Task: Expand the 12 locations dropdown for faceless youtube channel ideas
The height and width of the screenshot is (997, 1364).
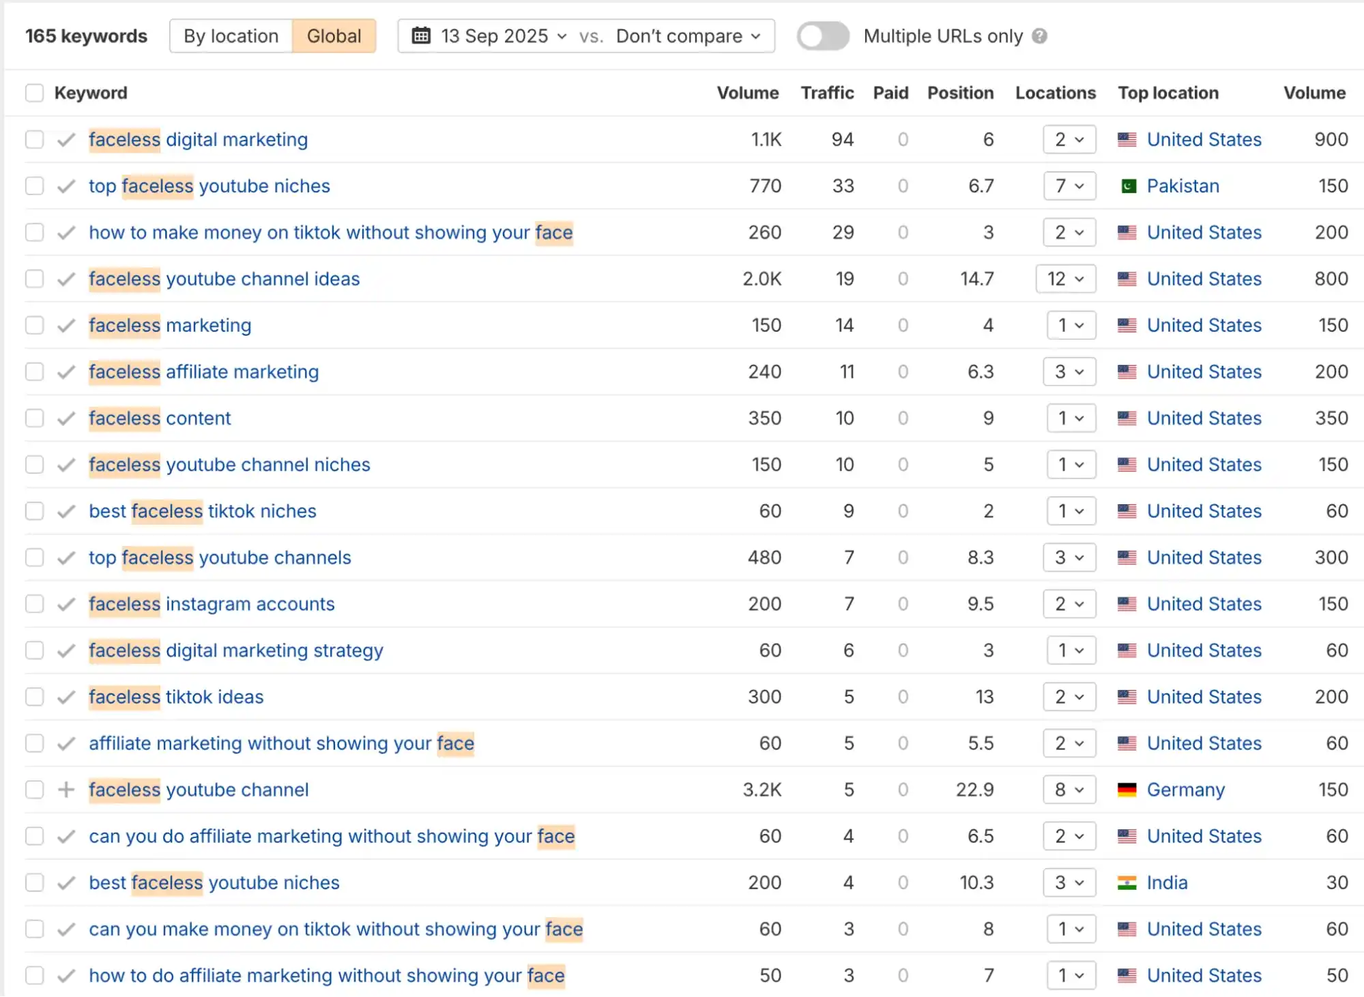Action: tap(1066, 278)
